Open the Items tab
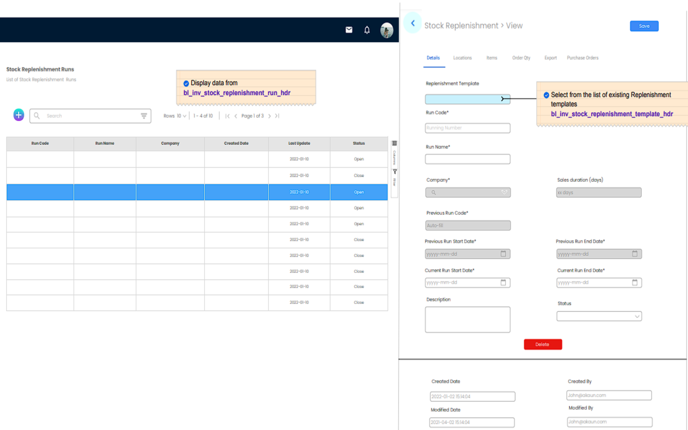This screenshot has width=688, height=430. [492, 58]
